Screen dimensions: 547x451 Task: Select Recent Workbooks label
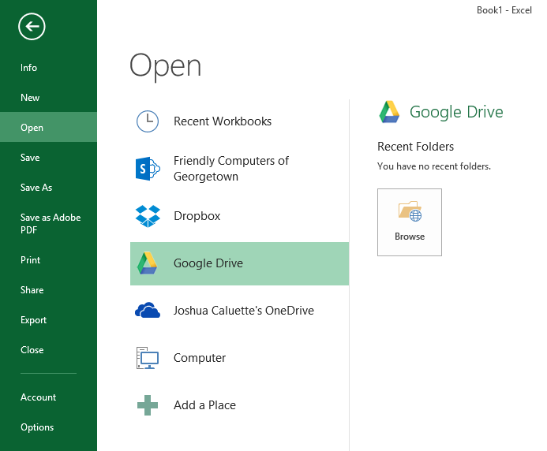pos(223,121)
